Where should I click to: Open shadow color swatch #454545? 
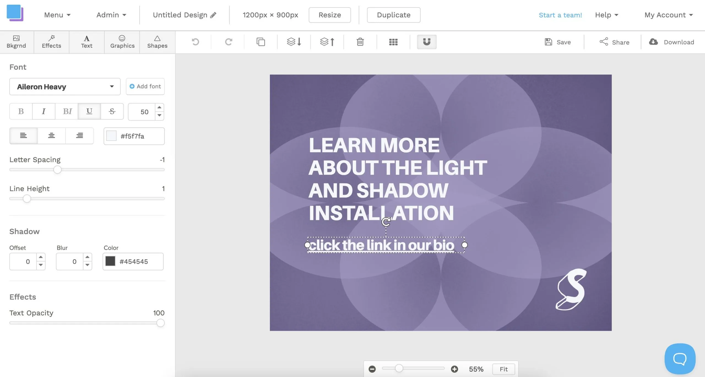110,261
